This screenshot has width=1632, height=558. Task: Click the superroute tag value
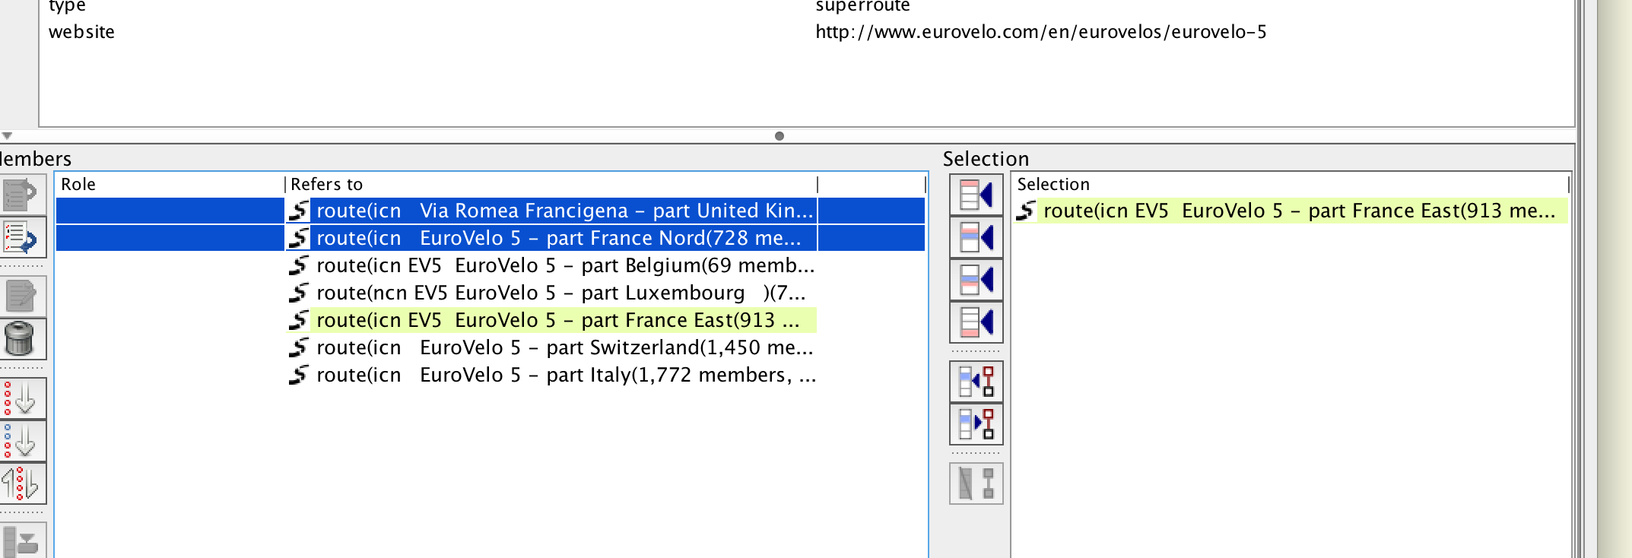(862, 6)
